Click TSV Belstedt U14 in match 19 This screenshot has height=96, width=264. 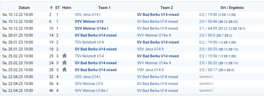coord(89,42)
